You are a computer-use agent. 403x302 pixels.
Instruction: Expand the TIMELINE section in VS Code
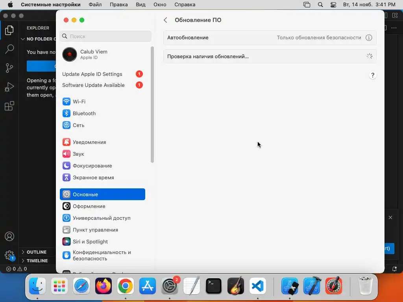click(x=37, y=261)
